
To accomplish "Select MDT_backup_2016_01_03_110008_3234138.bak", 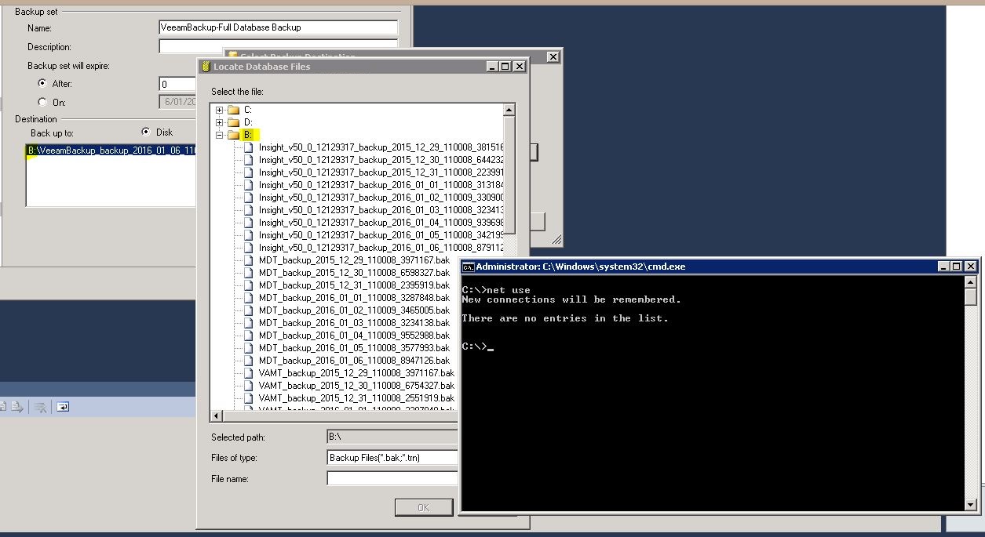I will click(x=354, y=323).
